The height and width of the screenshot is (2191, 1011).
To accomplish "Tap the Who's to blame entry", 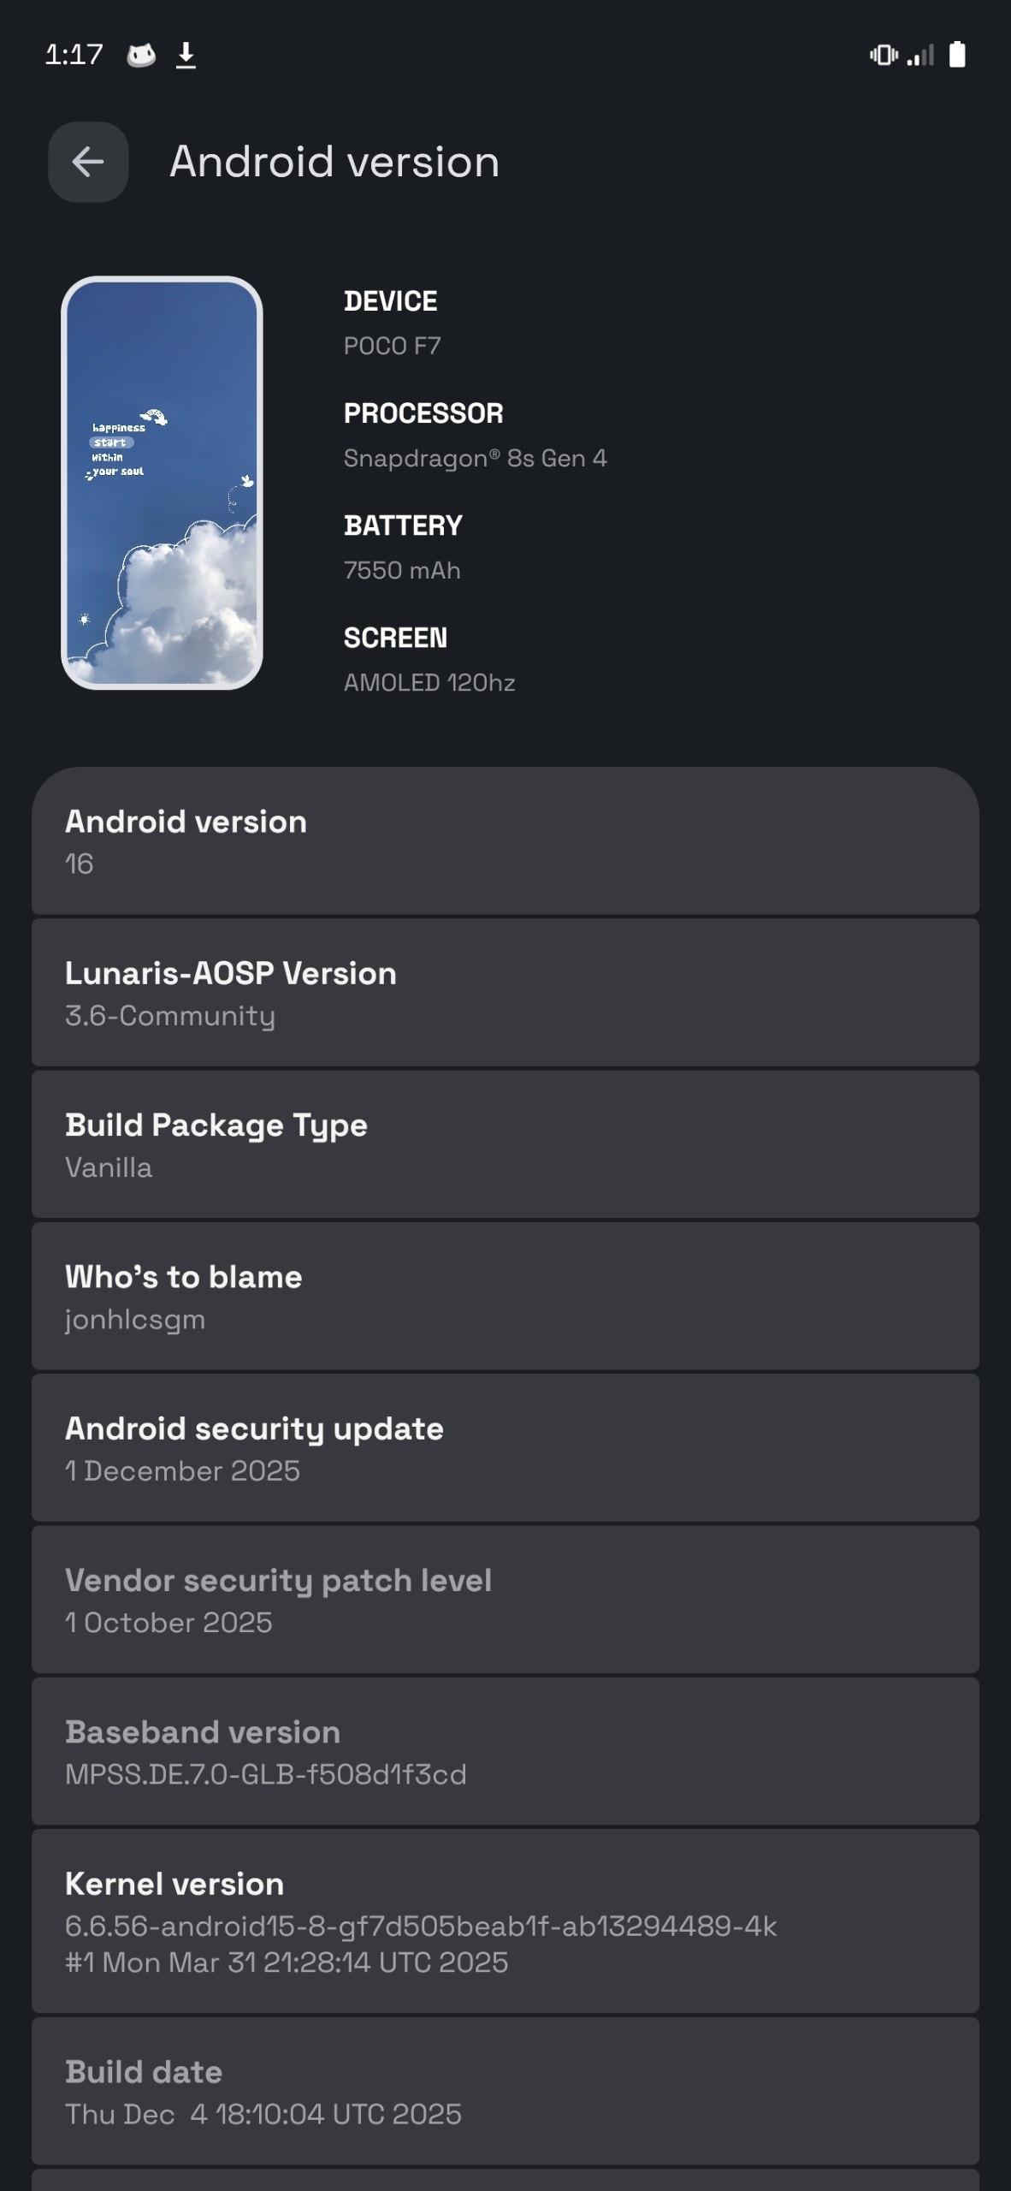I will [505, 1296].
